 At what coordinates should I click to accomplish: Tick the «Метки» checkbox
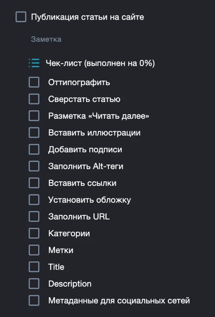pos(34,250)
